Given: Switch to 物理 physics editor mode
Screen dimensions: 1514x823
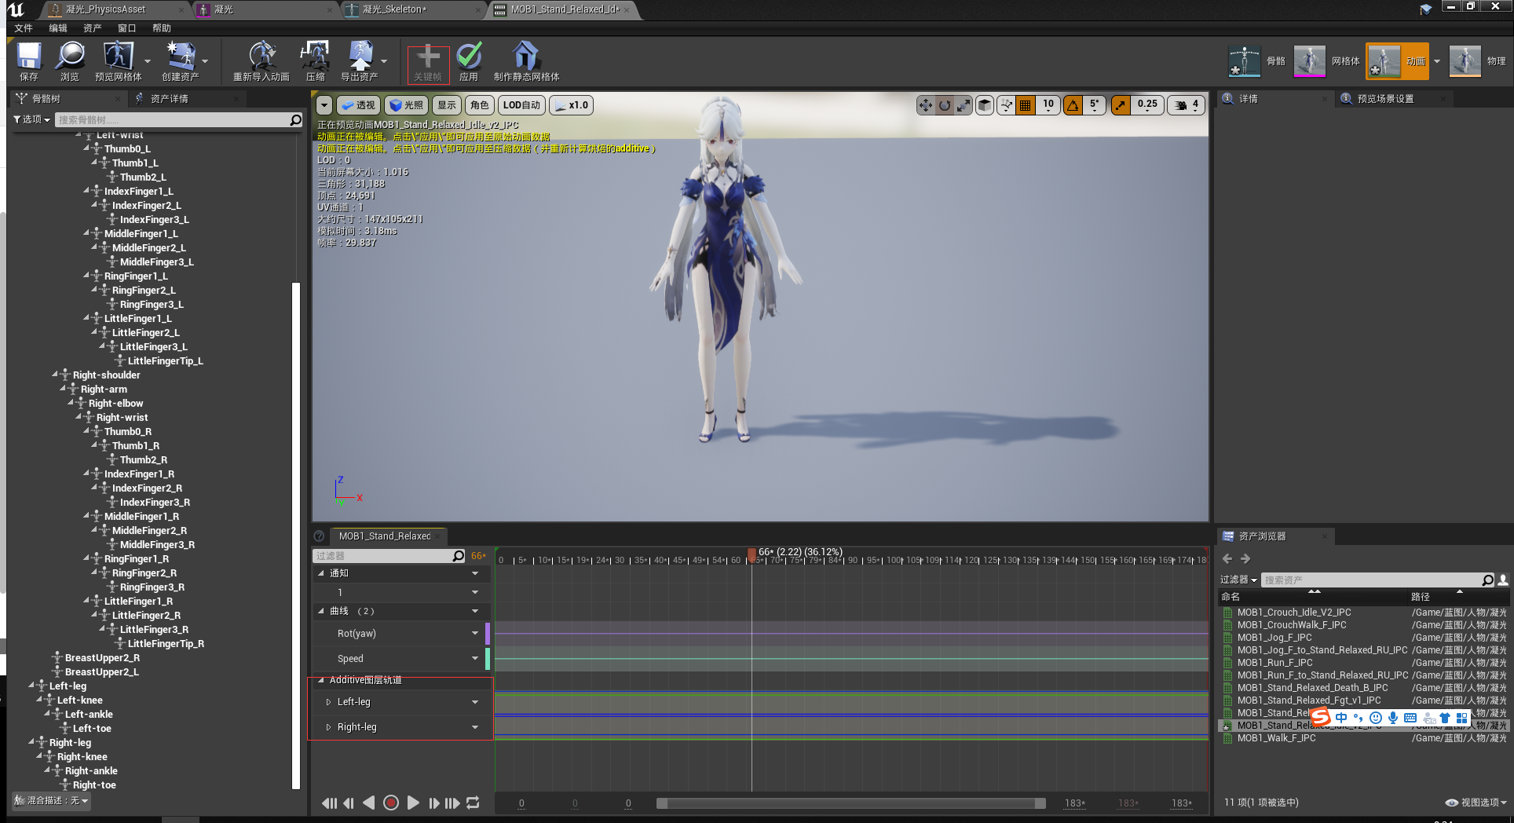Looking at the screenshot, I should coord(1477,61).
